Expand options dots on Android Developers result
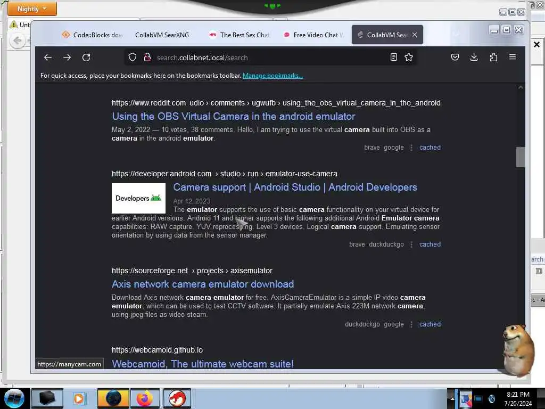The image size is (545, 409). pos(411,244)
